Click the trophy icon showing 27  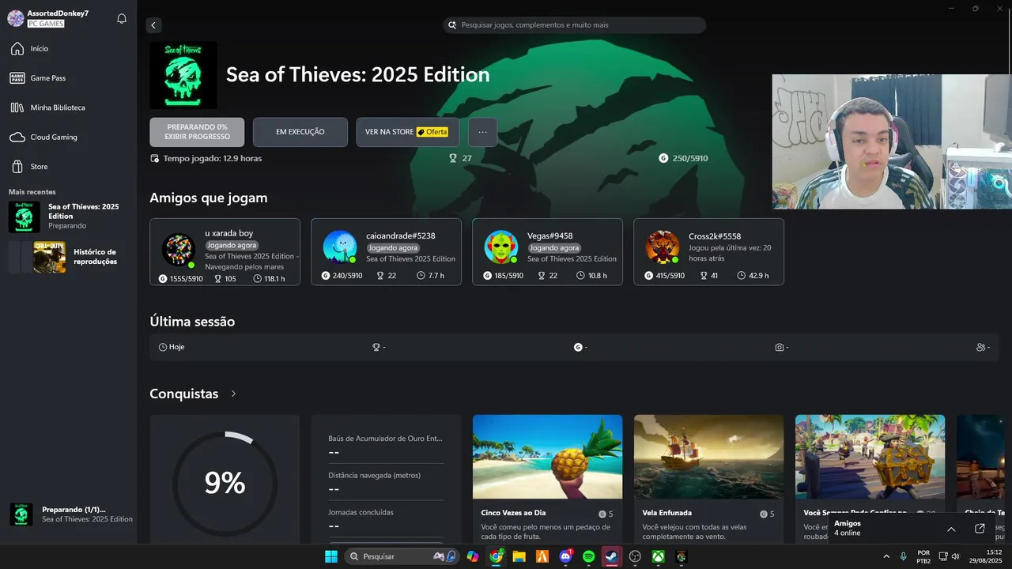(x=453, y=158)
